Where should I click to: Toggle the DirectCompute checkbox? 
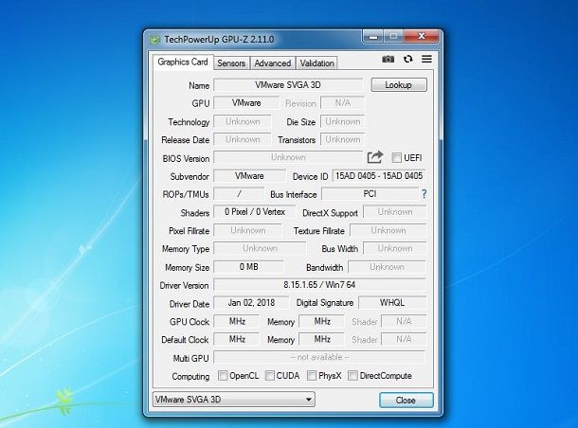pos(352,376)
